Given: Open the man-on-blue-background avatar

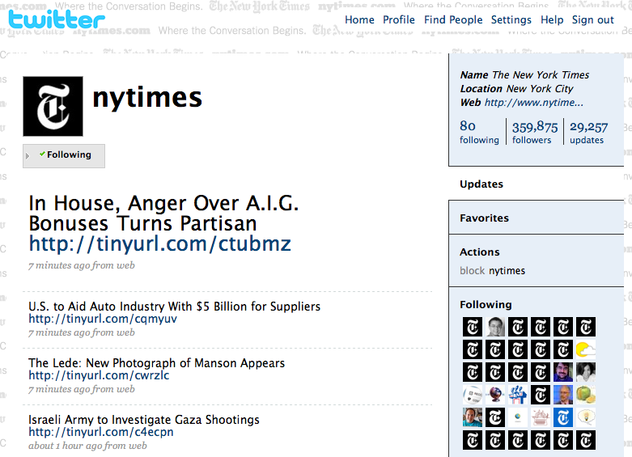Looking at the screenshot, I should (x=562, y=395).
